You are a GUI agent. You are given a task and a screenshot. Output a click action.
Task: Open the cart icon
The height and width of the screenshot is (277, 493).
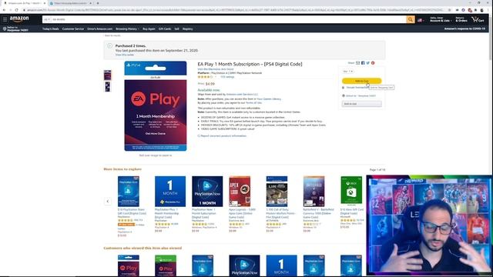tap(478, 19)
